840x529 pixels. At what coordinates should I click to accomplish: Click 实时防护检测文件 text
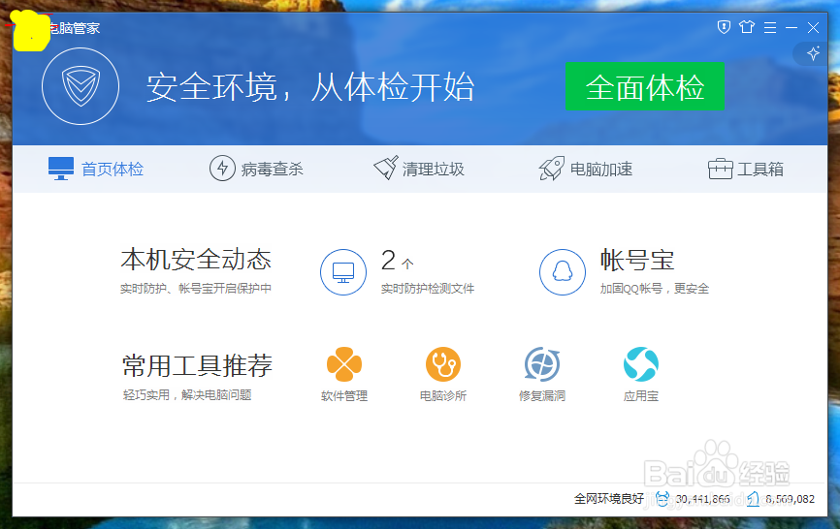click(428, 289)
